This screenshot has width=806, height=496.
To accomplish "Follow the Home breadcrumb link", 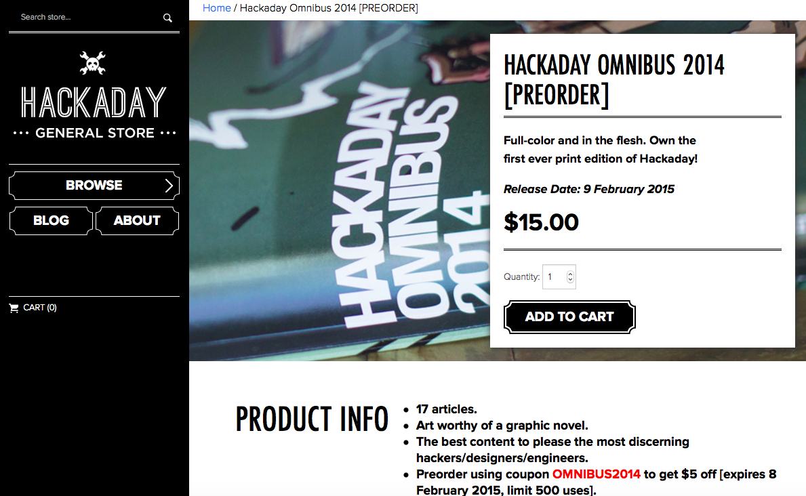I will [x=216, y=8].
